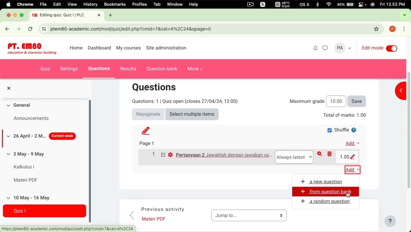Delete Pertanyaan 2 with trash icon
This screenshot has width=411, height=232.
click(330, 154)
